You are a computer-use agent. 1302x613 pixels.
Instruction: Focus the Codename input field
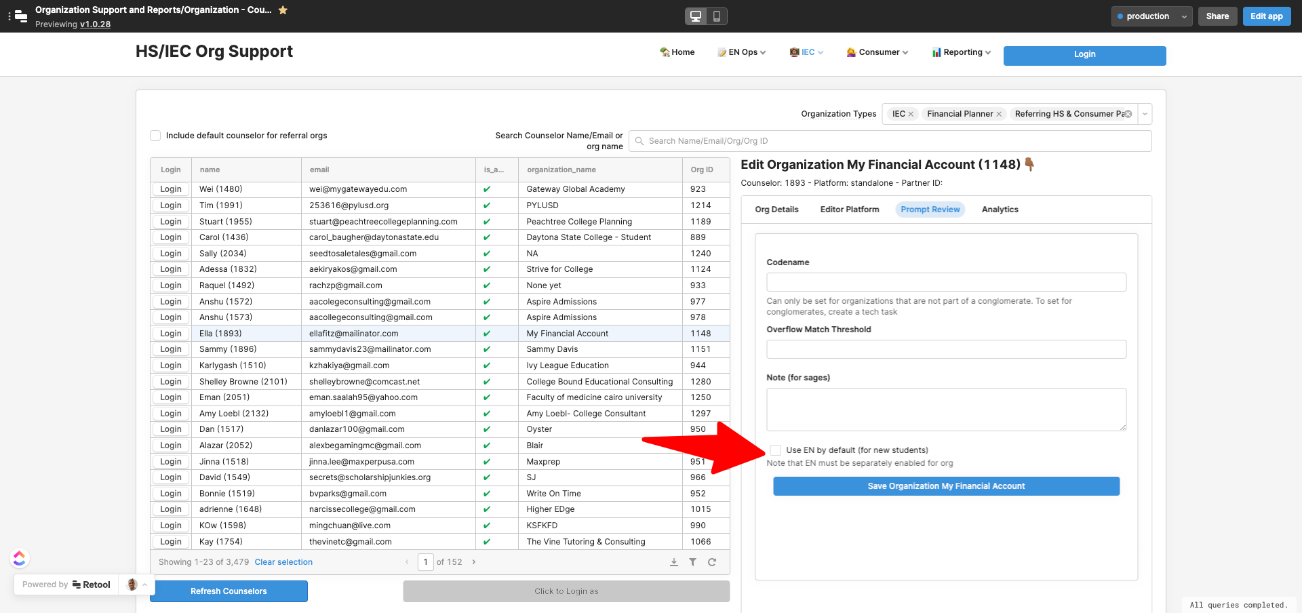pos(946,282)
